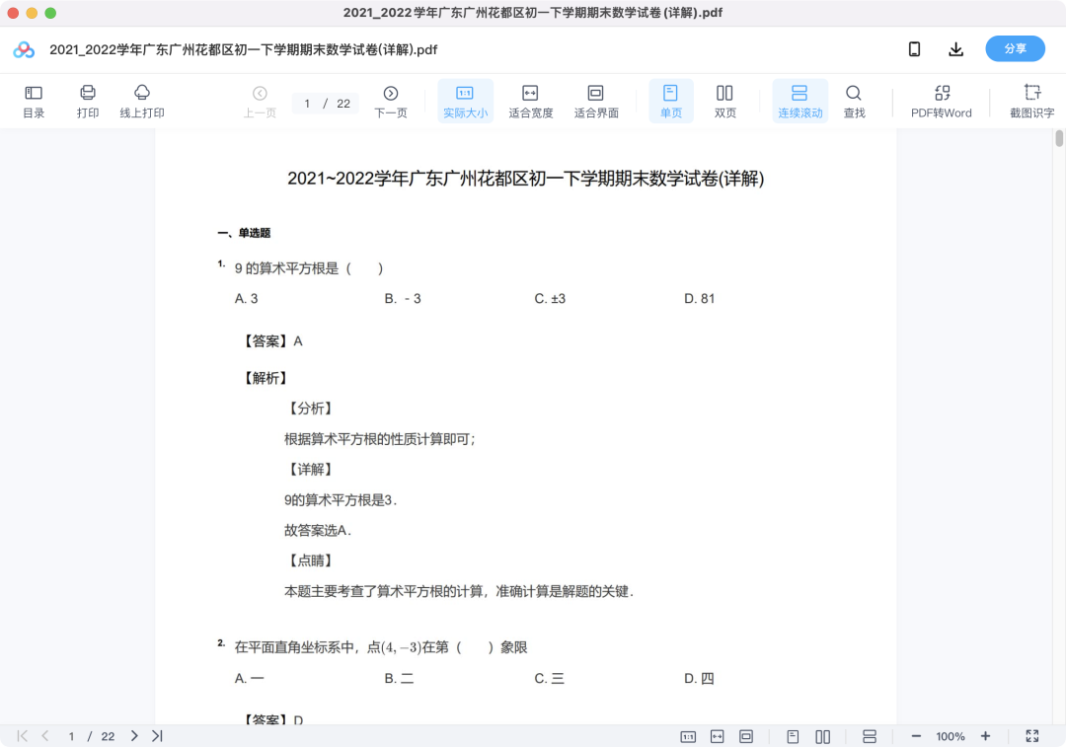Open 线上打印 online print
Image resolution: width=1066 pixels, height=747 pixels.
click(x=142, y=102)
